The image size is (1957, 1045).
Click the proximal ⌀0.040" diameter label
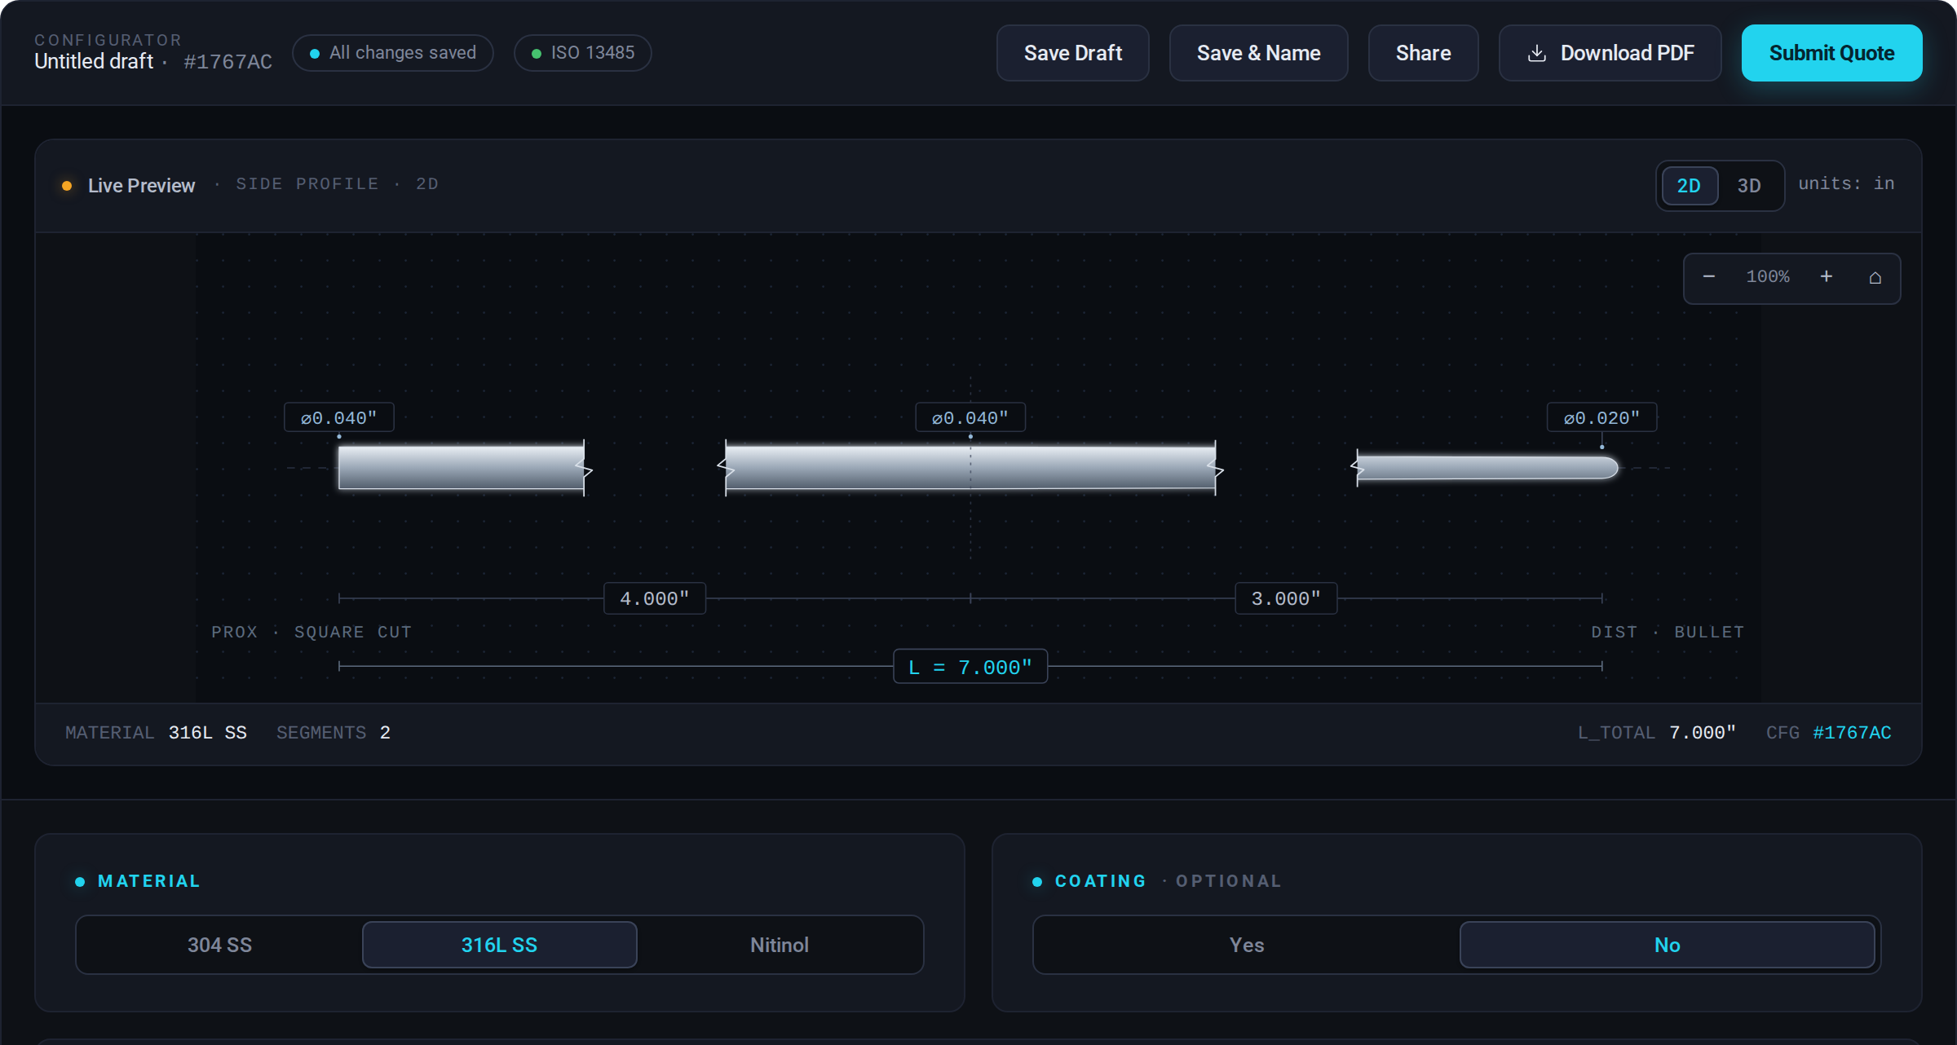338,417
